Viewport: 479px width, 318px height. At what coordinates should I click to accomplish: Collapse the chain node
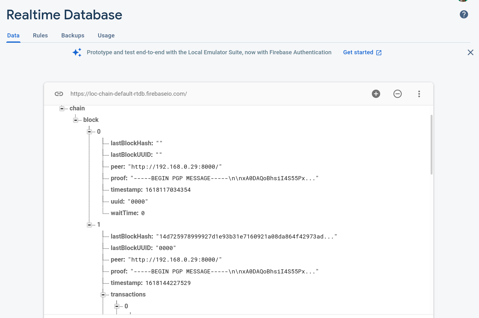point(62,108)
